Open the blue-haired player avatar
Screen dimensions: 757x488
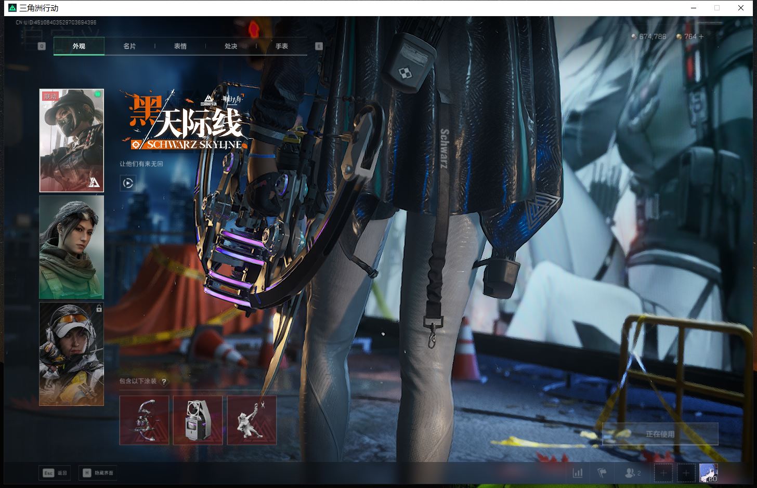[708, 473]
